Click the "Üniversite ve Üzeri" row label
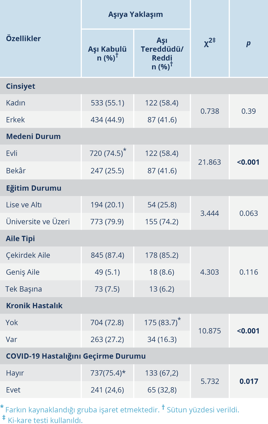Screen dimensions: 268x424 tap(38, 221)
